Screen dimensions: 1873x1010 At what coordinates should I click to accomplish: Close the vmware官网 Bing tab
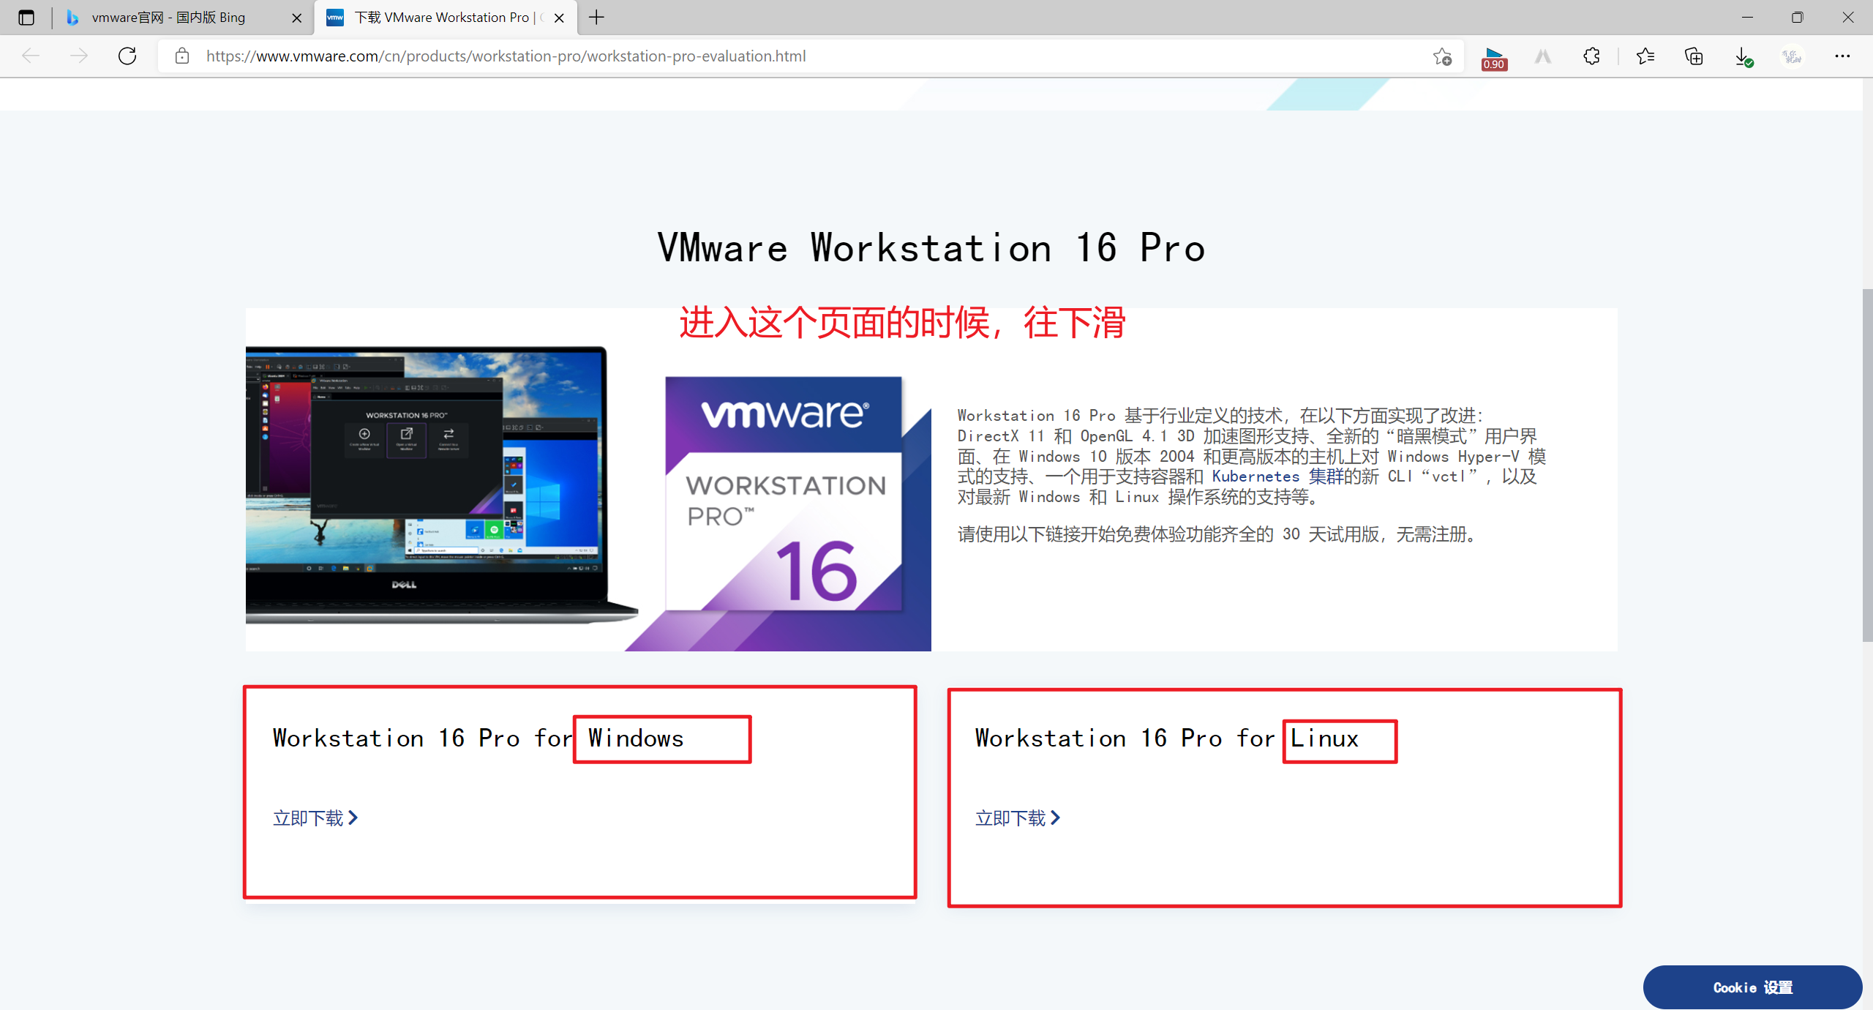(296, 18)
